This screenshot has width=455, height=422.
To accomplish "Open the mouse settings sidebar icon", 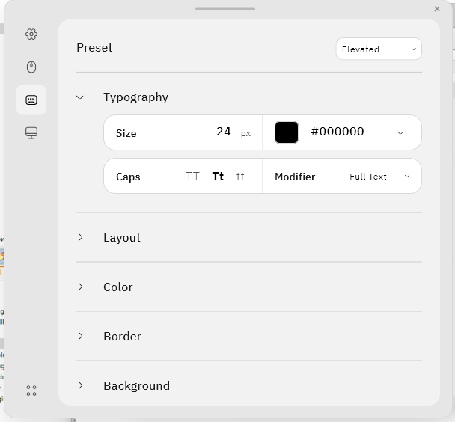I will (31, 67).
